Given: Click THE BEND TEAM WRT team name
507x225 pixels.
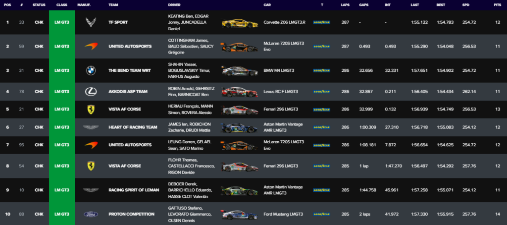Looking at the screenshot, I should tap(130, 70).
